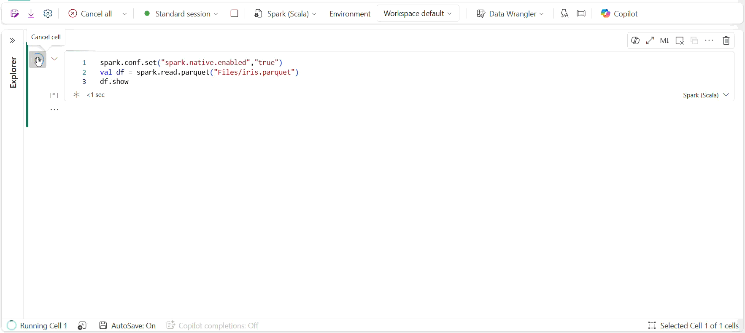Click the [*] execution indicator
The height and width of the screenshot is (333, 745).
click(x=54, y=95)
